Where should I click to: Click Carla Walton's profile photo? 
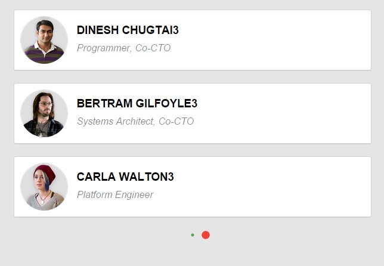pos(44,187)
